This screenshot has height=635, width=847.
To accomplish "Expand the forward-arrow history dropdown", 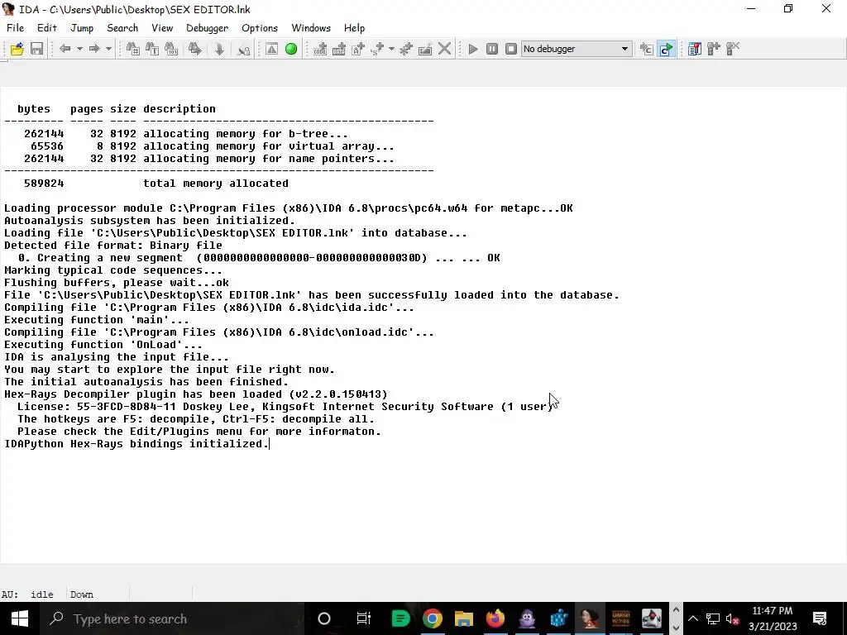I will [108, 49].
